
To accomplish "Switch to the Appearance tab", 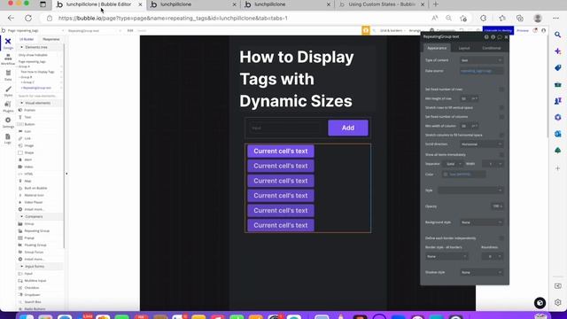I will (x=437, y=48).
